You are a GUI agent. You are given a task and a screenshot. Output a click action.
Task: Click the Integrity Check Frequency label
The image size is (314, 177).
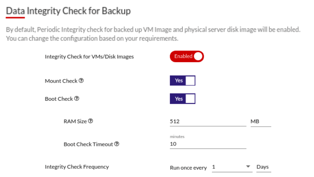click(x=77, y=167)
